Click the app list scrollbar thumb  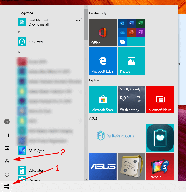86,24
